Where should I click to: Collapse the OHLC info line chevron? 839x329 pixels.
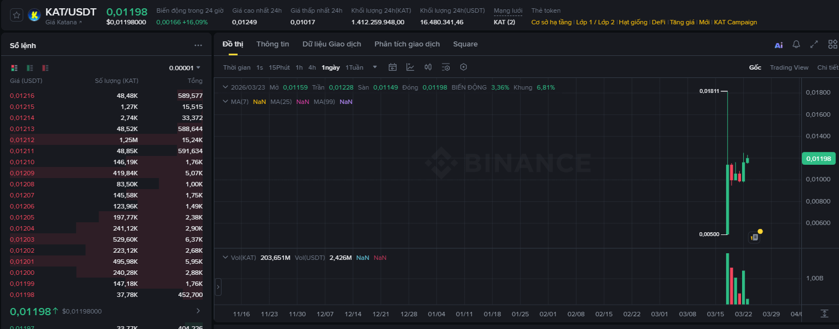225,87
